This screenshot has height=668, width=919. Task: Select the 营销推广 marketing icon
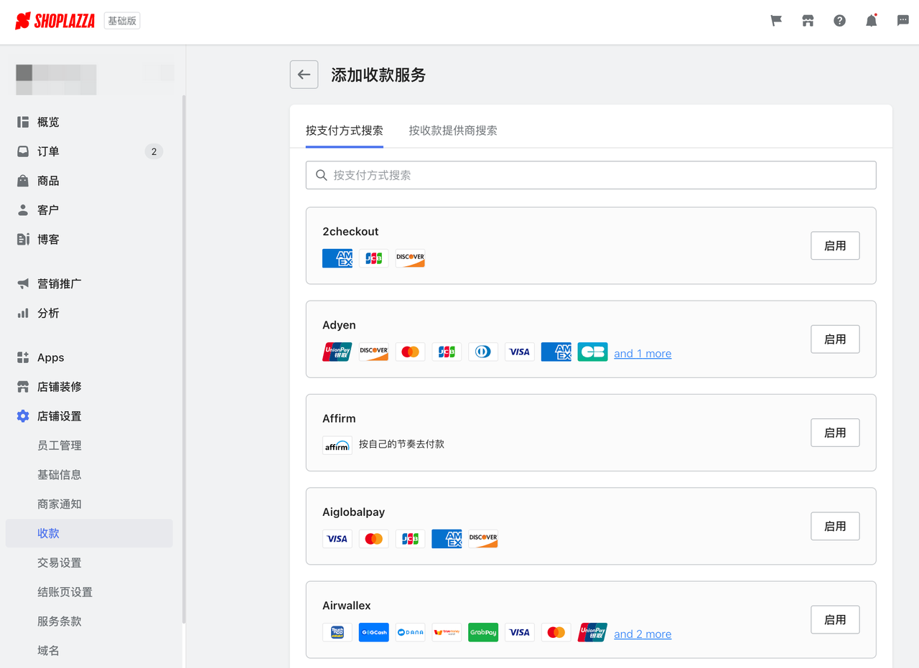pos(22,283)
